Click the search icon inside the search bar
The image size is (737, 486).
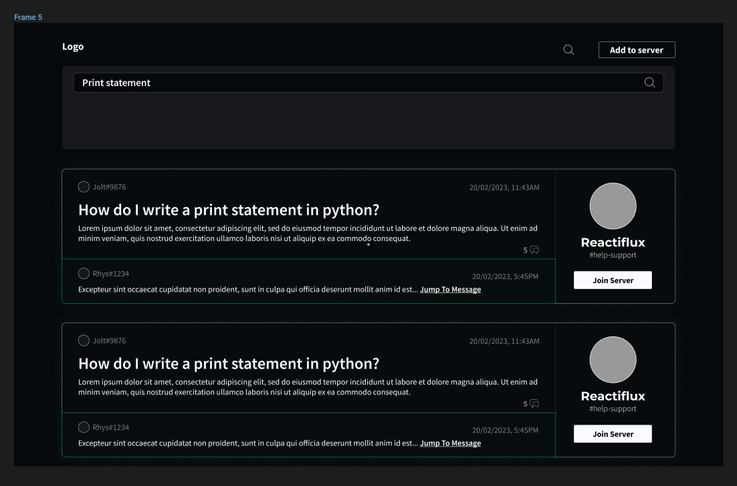click(x=649, y=82)
